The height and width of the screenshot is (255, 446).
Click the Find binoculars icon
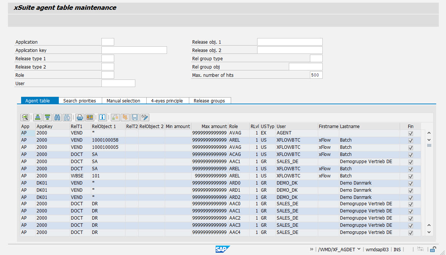57,117
